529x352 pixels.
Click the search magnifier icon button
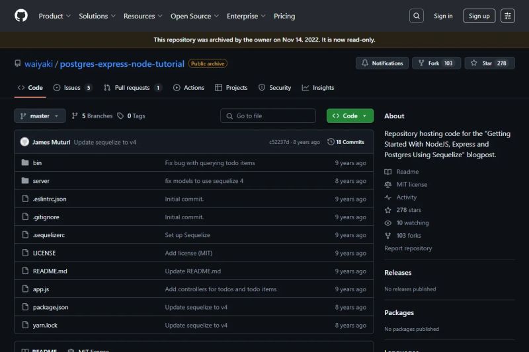pyautogui.click(x=417, y=16)
